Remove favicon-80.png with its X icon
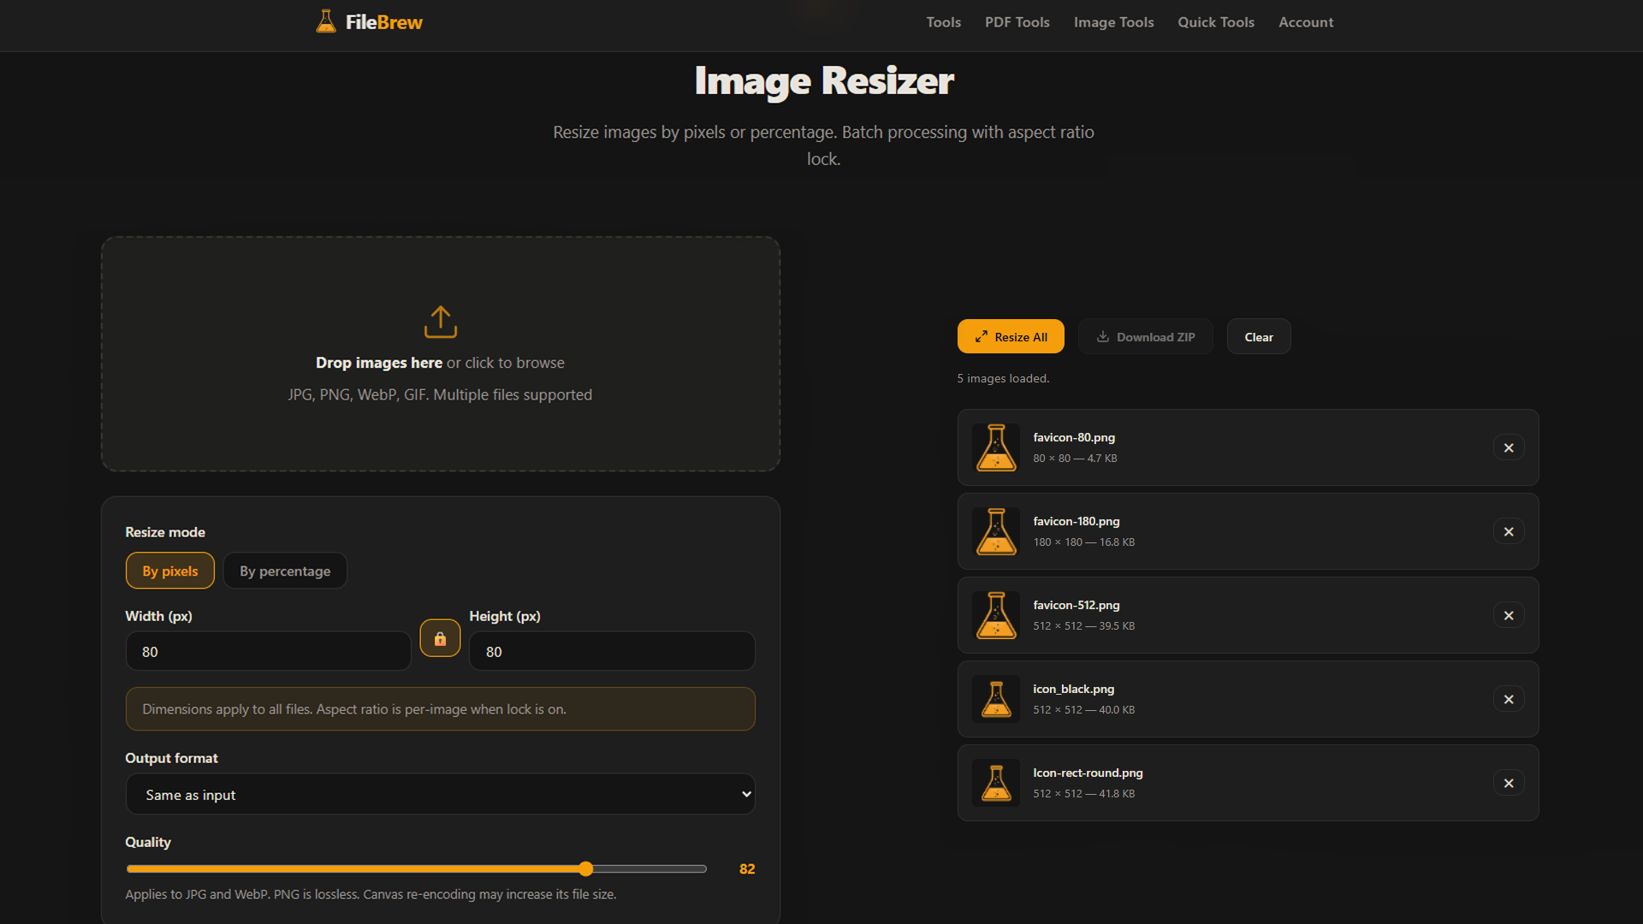 coord(1509,447)
